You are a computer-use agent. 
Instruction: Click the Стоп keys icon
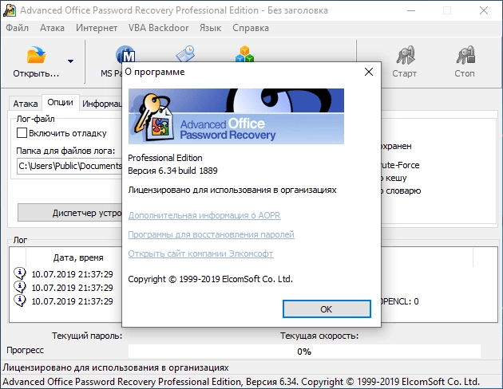tap(465, 55)
